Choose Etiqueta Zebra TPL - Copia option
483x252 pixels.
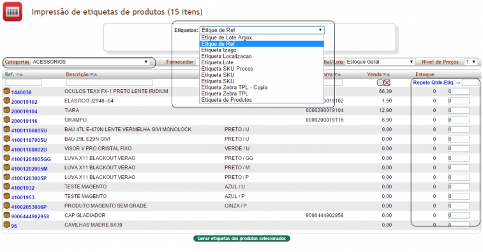click(x=262, y=87)
